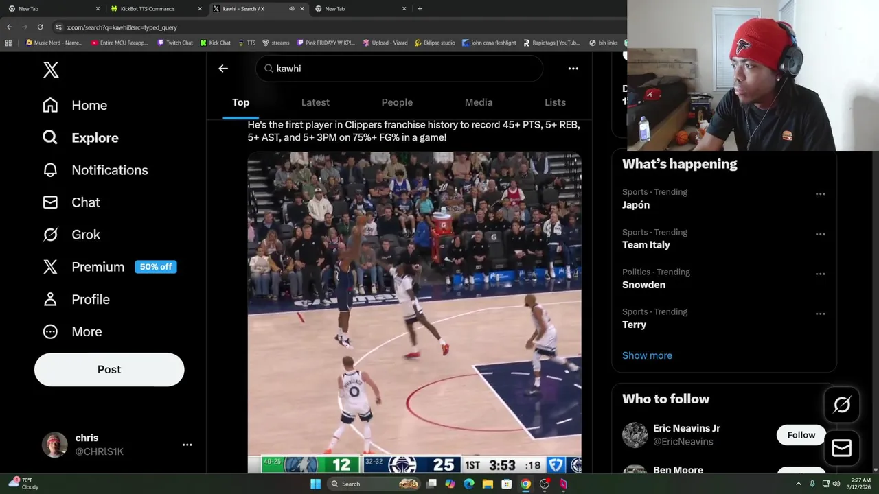Open the X logo home link

pos(51,69)
